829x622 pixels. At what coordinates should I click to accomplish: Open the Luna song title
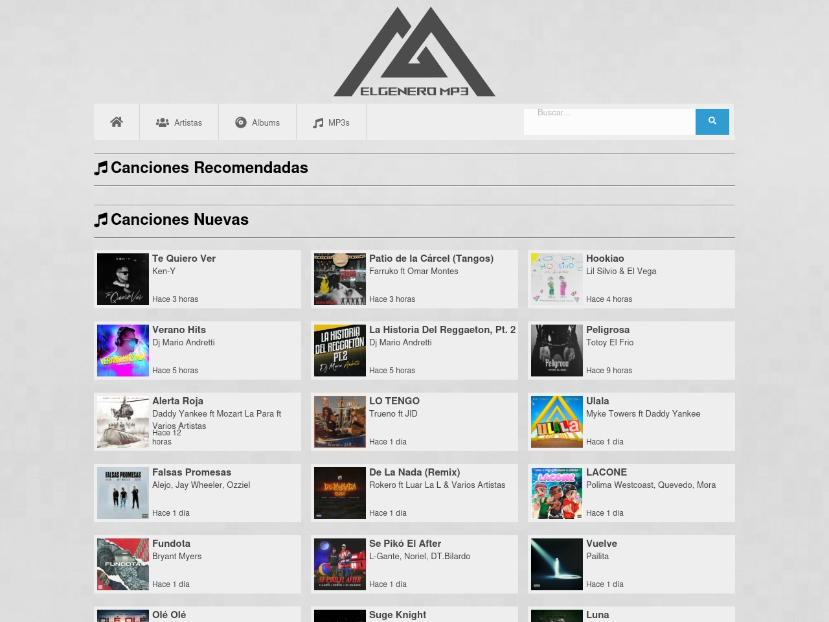597,615
